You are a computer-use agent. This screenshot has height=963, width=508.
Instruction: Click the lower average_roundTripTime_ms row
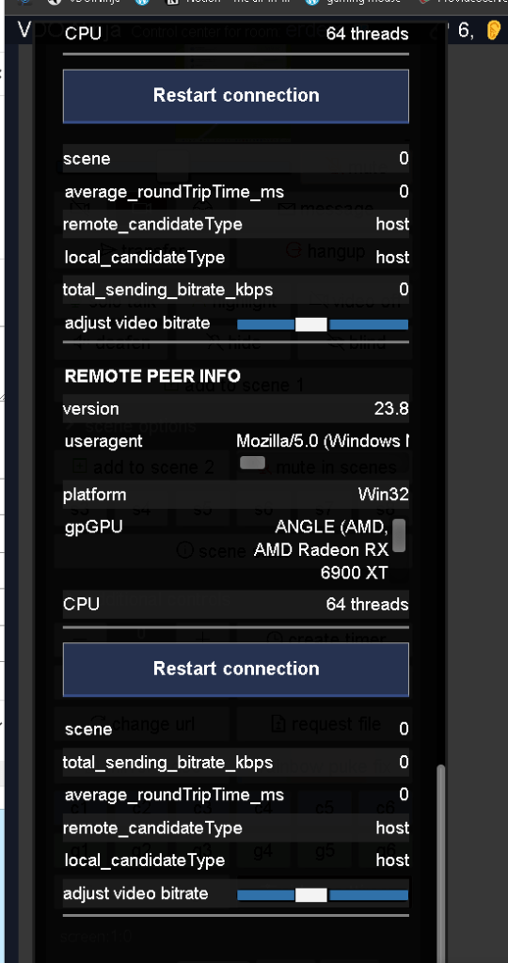point(236,796)
